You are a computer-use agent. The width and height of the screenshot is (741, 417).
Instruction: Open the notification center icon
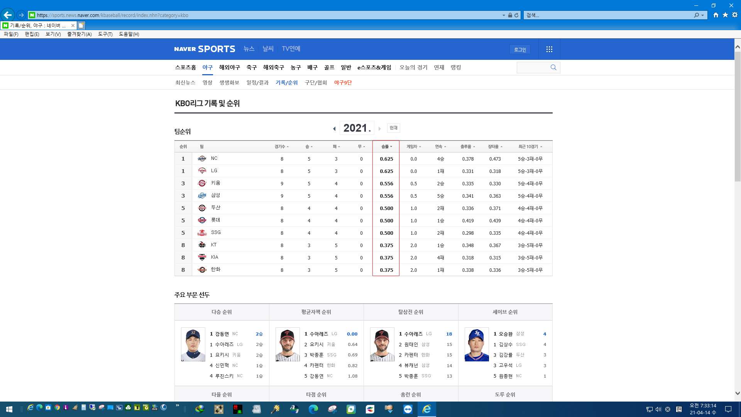(728, 409)
